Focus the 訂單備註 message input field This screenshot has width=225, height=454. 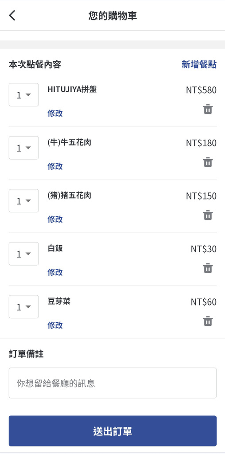112,383
